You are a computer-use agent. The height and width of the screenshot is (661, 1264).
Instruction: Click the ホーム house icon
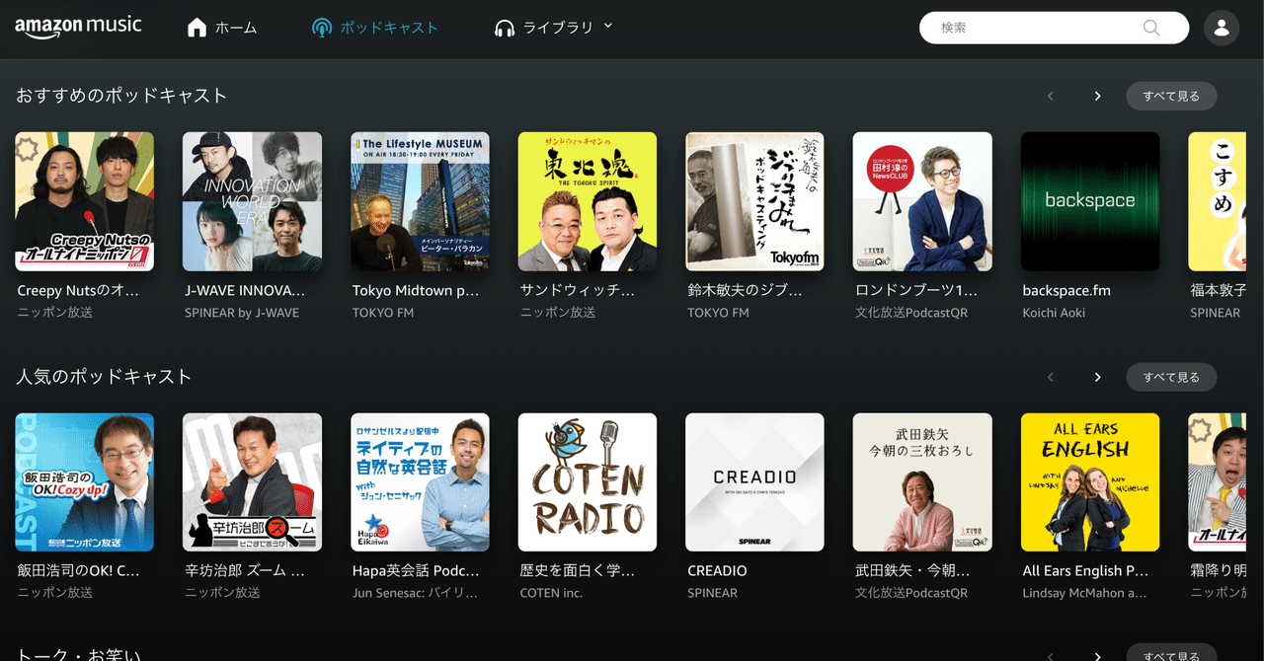197,28
